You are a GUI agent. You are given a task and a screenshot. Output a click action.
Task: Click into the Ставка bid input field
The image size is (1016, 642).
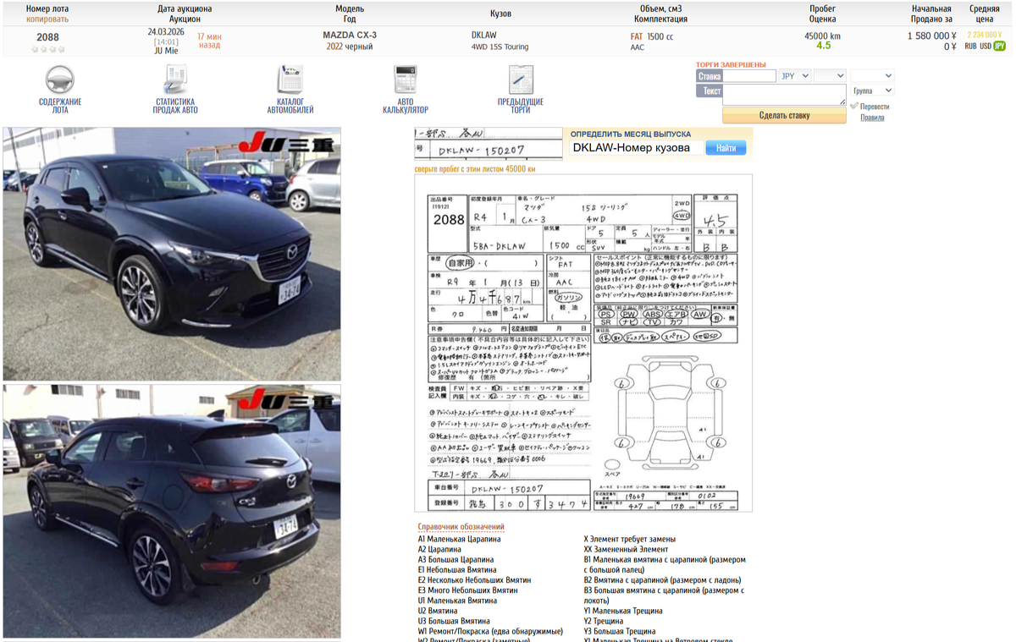tap(750, 75)
